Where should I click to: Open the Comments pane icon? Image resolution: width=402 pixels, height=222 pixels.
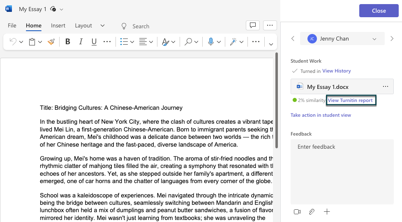[x=253, y=25]
